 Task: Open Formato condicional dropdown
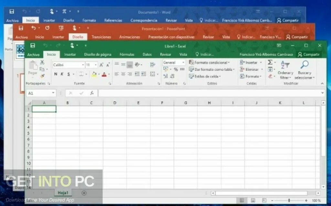(x=209, y=63)
